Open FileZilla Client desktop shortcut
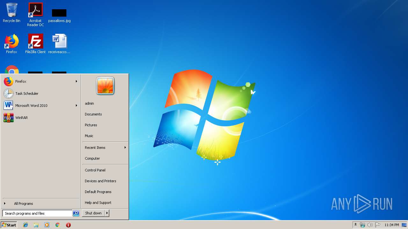The image size is (408, 229). tap(35, 44)
